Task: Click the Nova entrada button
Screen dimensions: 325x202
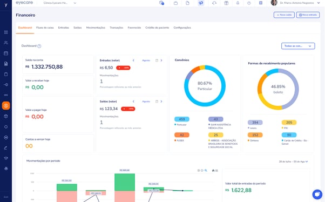Action: pos(308,15)
